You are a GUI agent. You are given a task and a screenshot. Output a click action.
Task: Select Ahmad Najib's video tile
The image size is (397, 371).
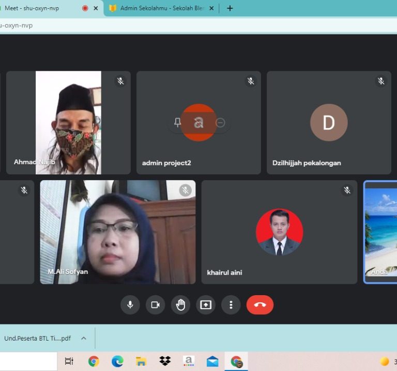[x=68, y=123]
